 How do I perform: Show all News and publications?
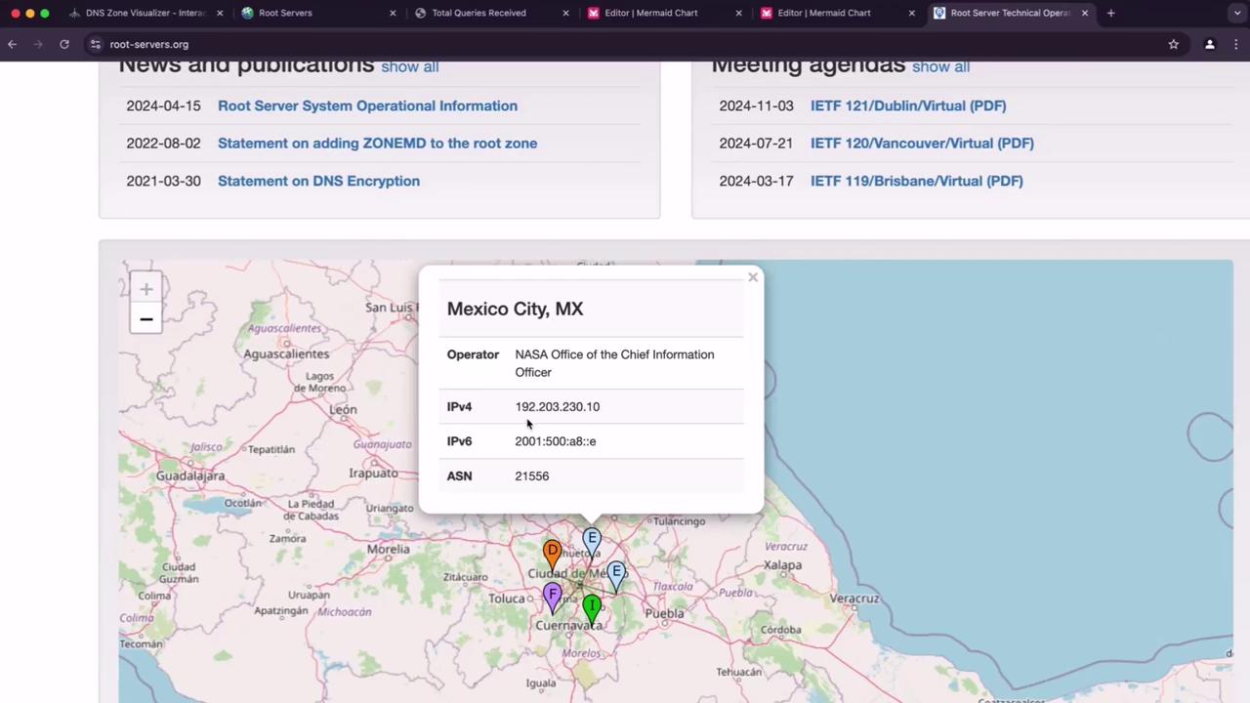point(409,66)
